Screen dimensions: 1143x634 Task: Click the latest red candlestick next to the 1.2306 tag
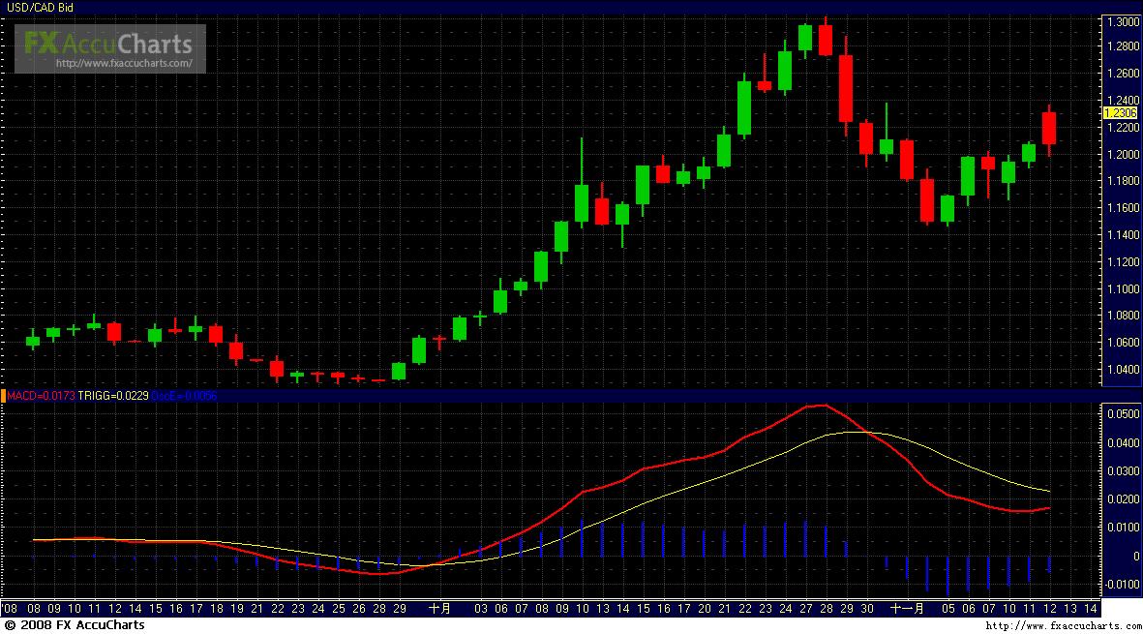pyautogui.click(x=1049, y=129)
